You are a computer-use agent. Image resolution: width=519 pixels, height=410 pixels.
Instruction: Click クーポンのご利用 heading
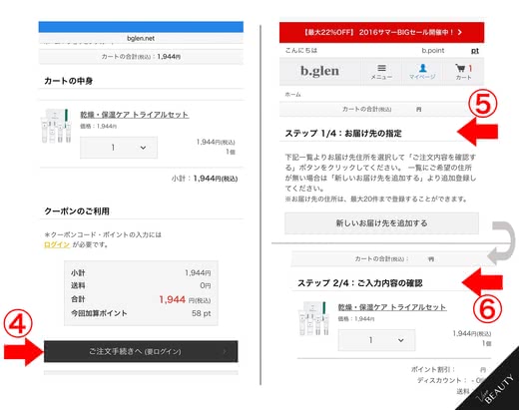(77, 211)
